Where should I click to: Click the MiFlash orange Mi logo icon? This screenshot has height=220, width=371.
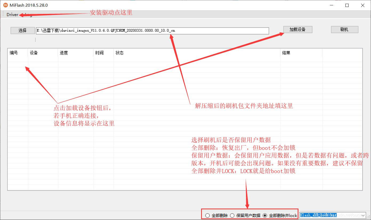tap(5, 5)
